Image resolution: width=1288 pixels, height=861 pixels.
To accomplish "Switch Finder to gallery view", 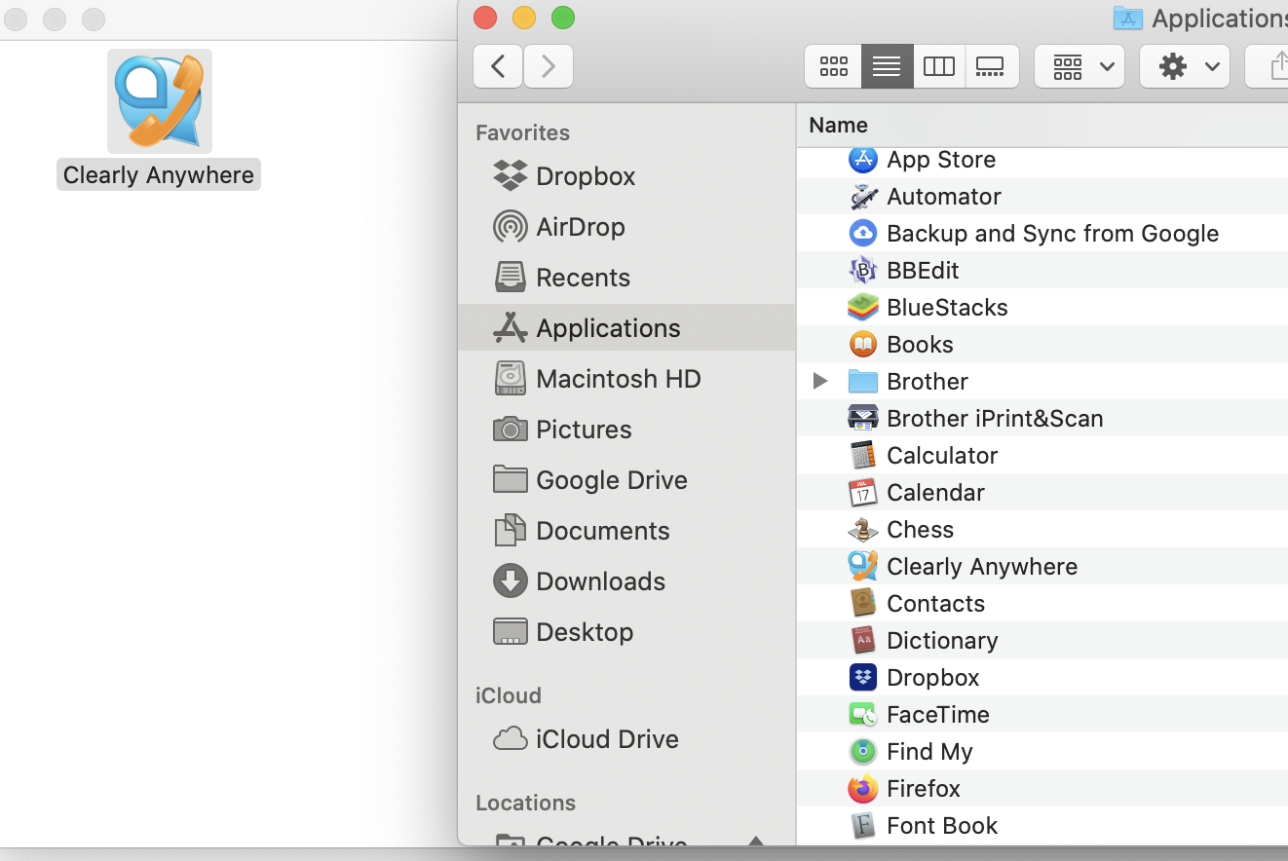I will 992,66.
